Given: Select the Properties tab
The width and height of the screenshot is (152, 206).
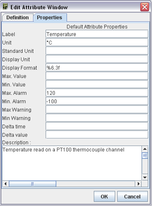Looking at the screenshot, I should pyautogui.click(x=50, y=18).
